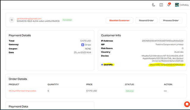This screenshot has height=110, width=190.
Task: Click the Stripe gateway icon
Action: click(83, 45)
